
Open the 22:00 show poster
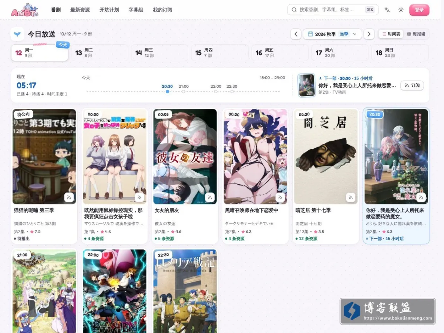tap(115, 291)
